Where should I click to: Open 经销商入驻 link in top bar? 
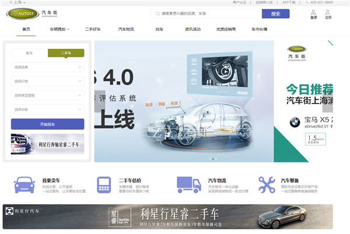pos(264,2)
